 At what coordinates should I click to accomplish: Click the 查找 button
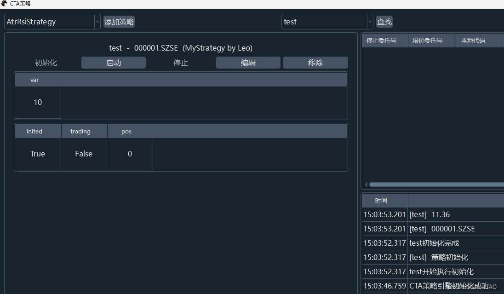[384, 22]
